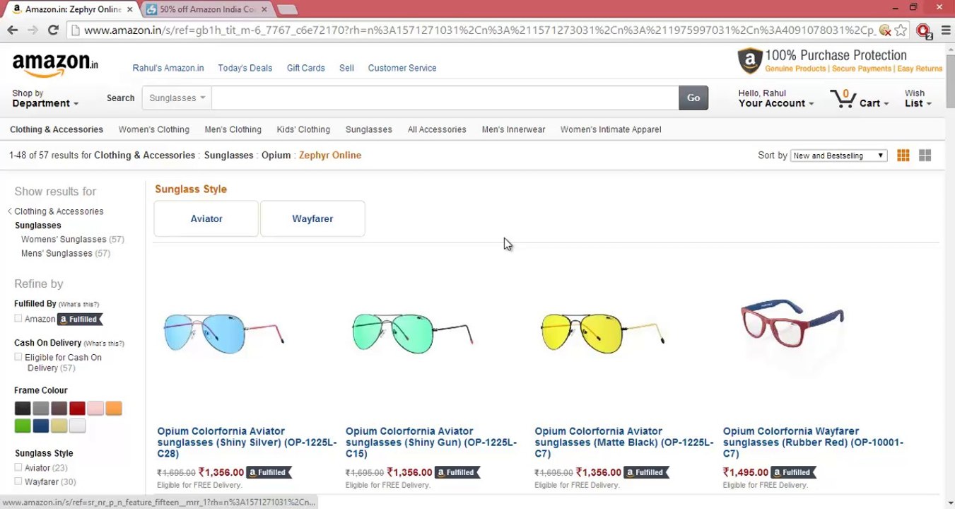Open the Wish List dropdown

click(x=918, y=98)
